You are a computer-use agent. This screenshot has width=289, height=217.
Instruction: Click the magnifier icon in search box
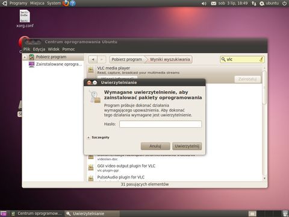coord(223,59)
